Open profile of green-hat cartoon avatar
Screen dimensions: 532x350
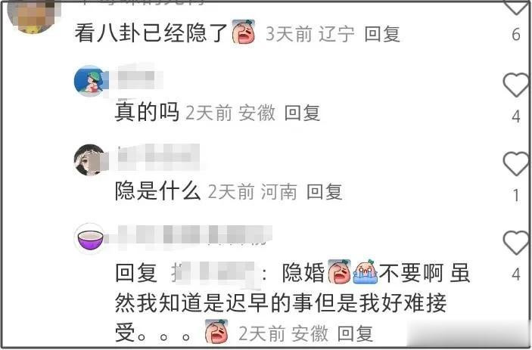pyautogui.click(x=89, y=82)
